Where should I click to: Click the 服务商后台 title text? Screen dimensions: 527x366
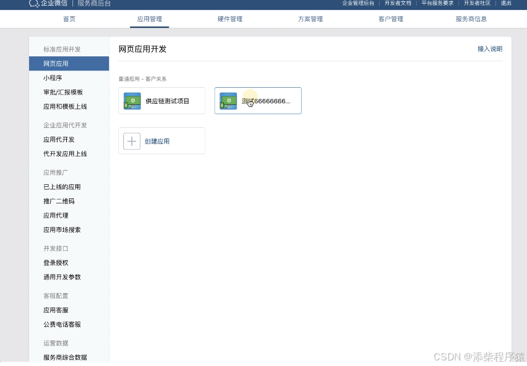point(94,3)
